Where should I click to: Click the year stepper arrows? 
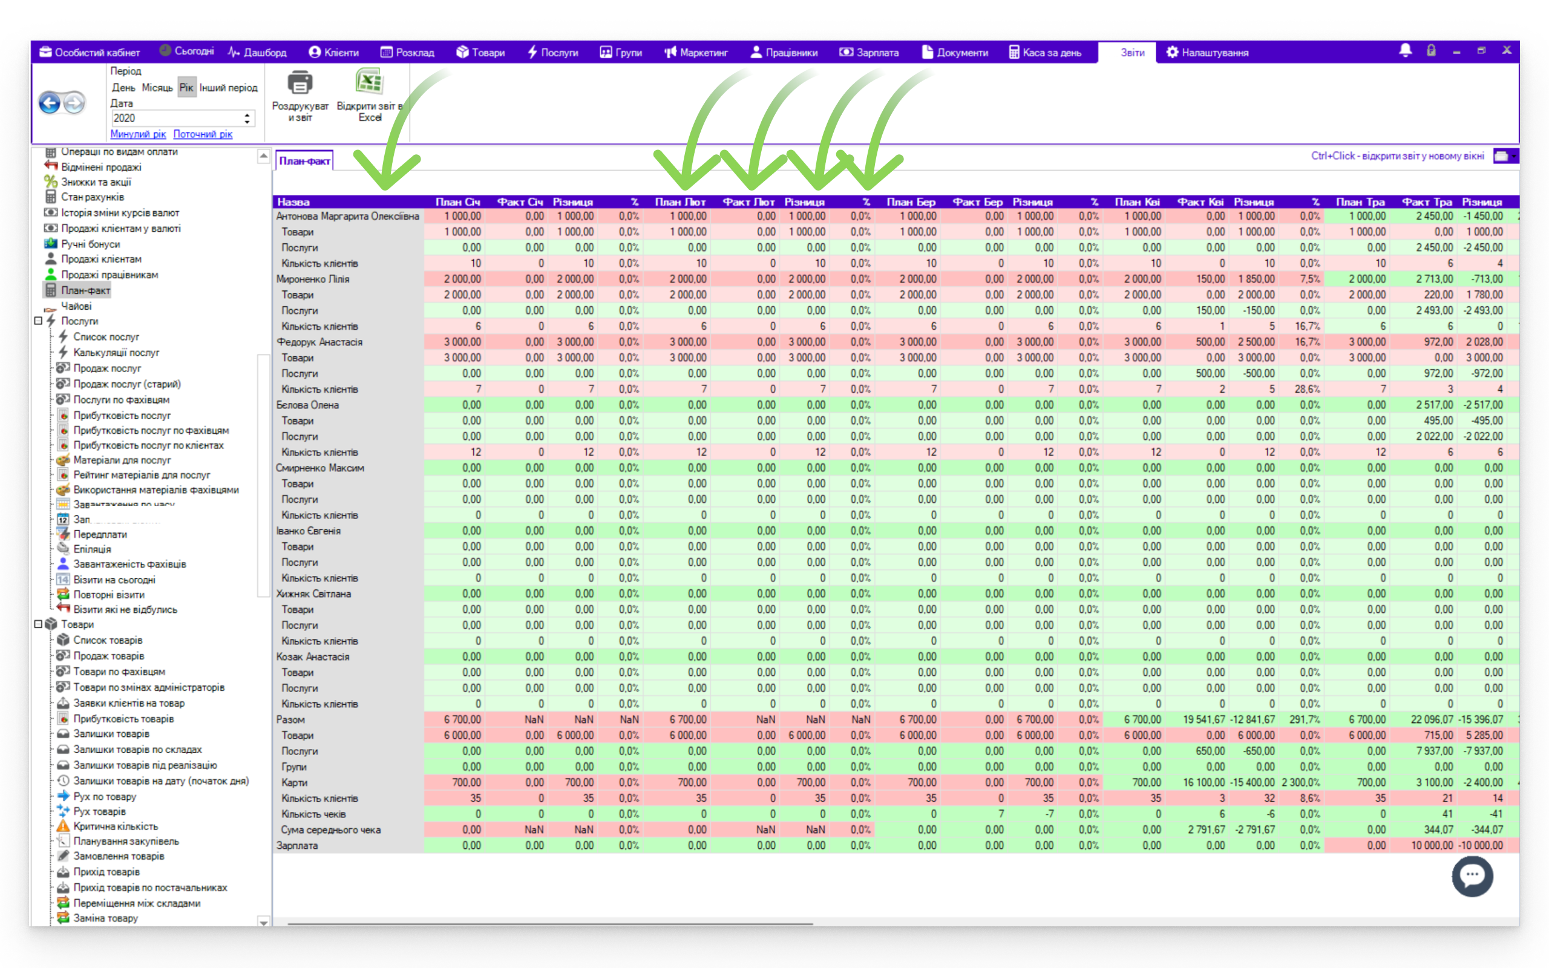coord(247,118)
